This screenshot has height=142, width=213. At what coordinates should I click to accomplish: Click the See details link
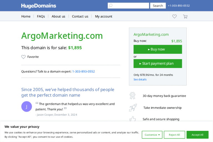140,80
